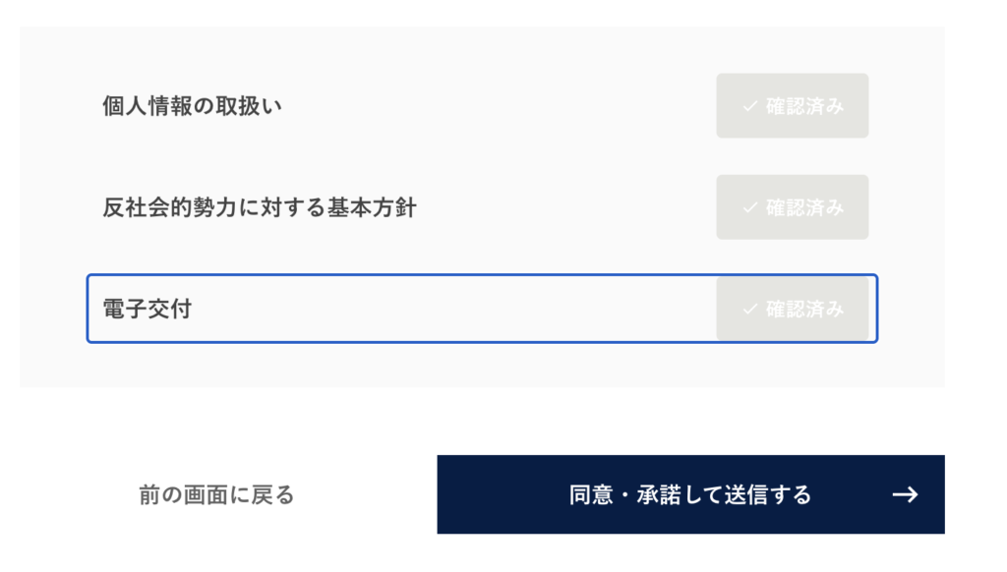
Task: Toggle 確認済み status for 個人情報の取扱い
Action: coord(792,106)
